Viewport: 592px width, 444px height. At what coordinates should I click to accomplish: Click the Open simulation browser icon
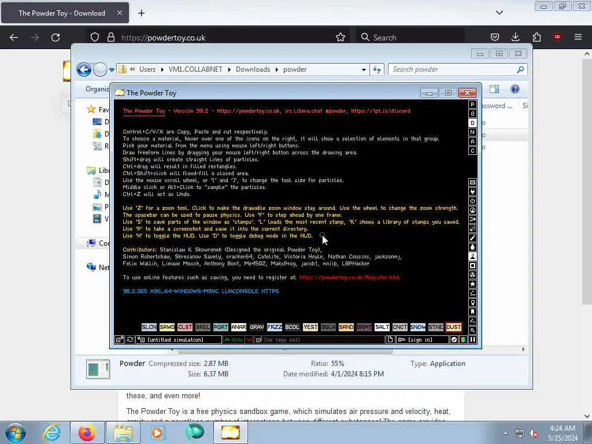tap(119, 340)
